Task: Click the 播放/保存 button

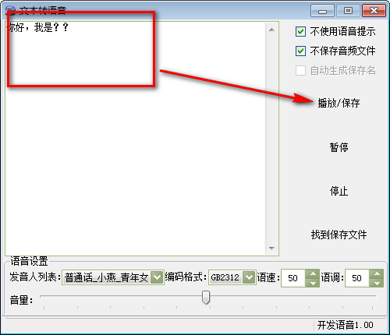Action: coord(339,103)
